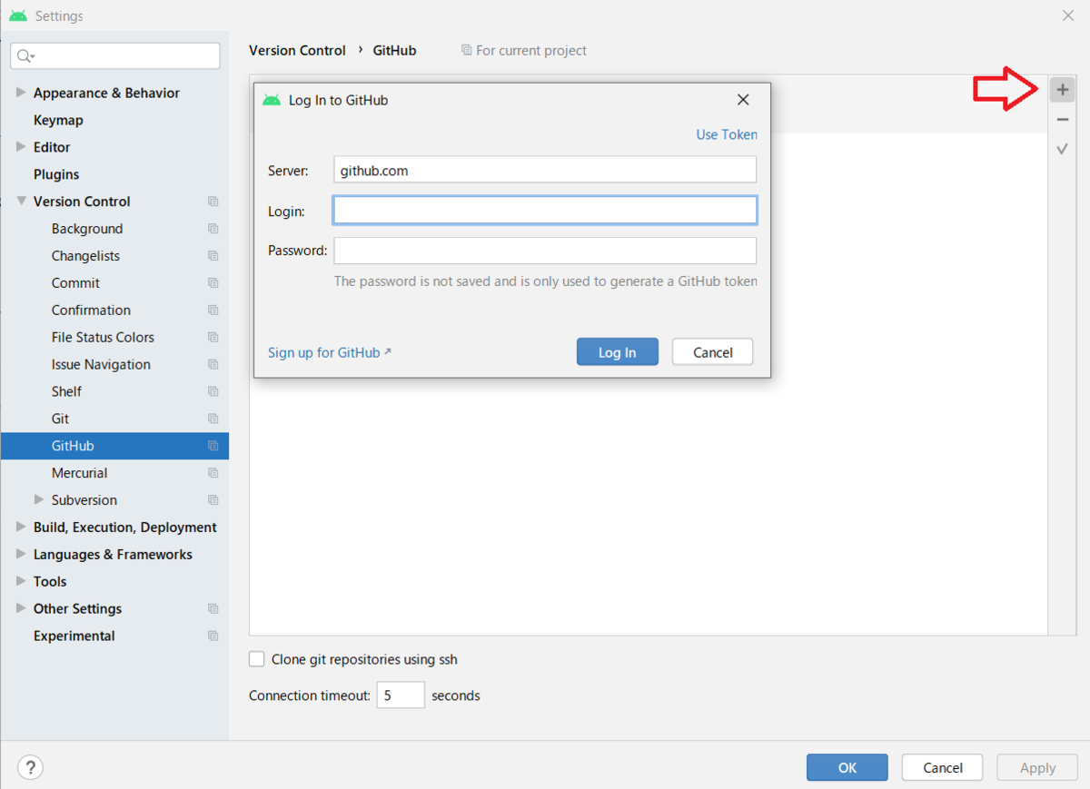Click project-level icon beside Experimental
This screenshot has height=789, width=1090.
[213, 636]
